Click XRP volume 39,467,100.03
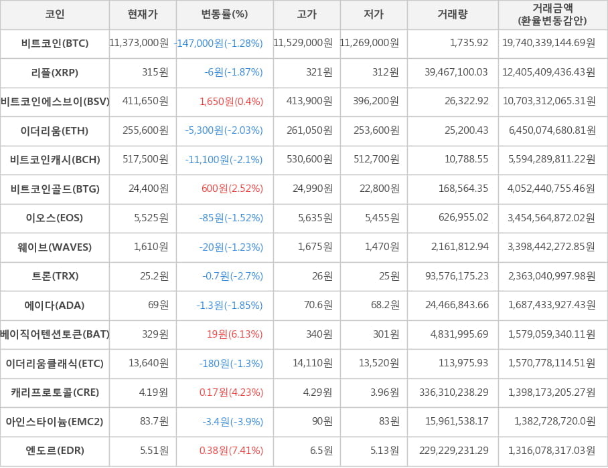 click(456, 72)
